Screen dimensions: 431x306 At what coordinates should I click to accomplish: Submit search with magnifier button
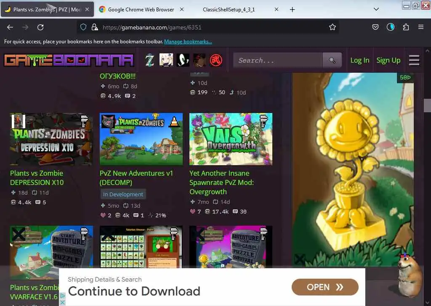pos(332,60)
